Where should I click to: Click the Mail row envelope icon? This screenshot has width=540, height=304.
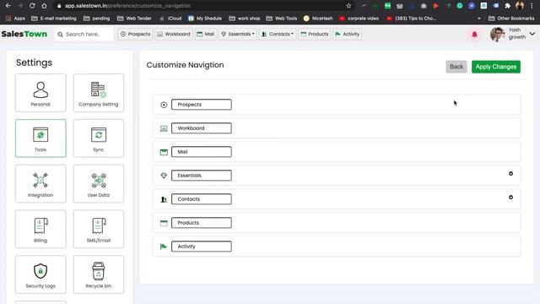click(x=164, y=152)
